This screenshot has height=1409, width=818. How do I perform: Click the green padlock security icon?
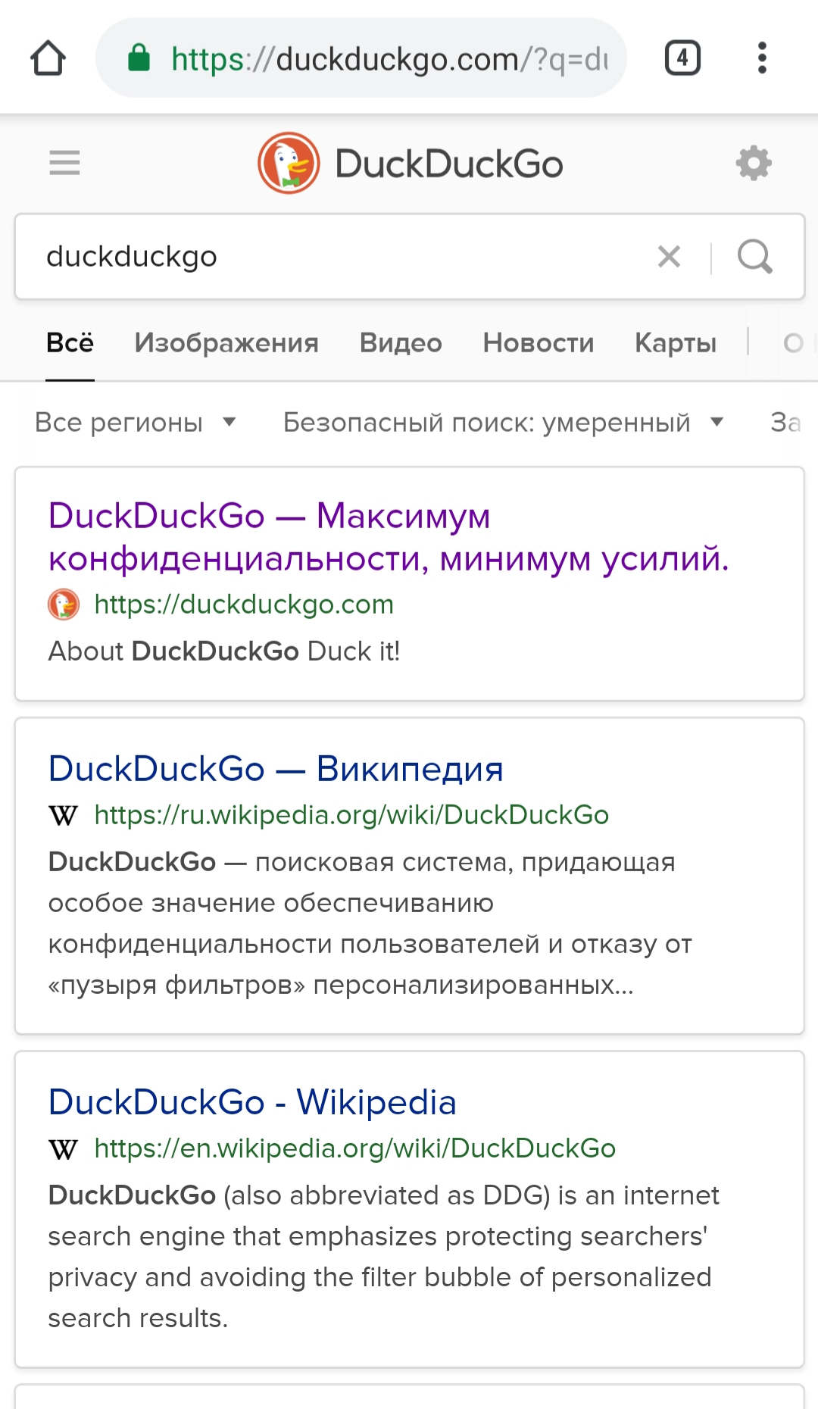[139, 58]
